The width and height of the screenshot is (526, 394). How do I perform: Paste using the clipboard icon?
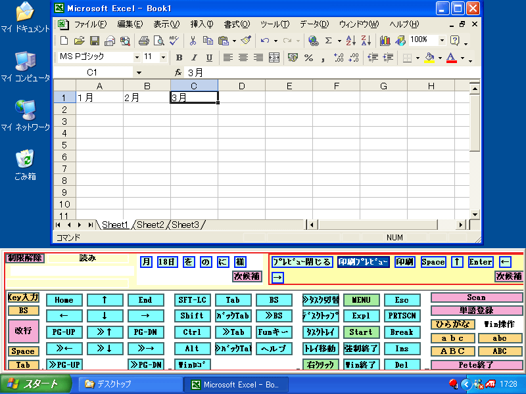pyautogui.click(x=223, y=41)
